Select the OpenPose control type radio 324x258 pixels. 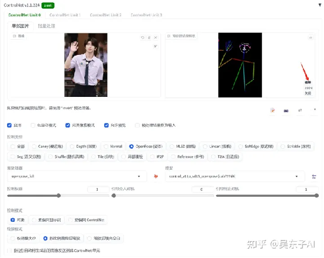click(131, 147)
